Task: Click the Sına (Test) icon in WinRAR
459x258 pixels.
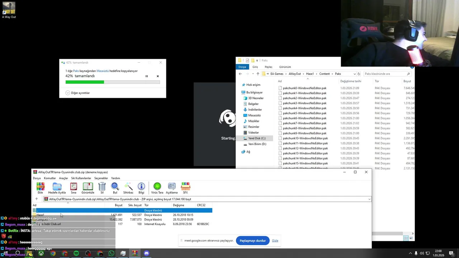Action: click(74, 188)
